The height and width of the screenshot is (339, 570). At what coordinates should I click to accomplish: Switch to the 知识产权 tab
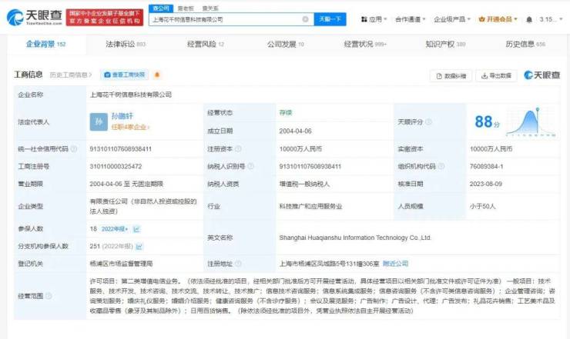coord(445,45)
